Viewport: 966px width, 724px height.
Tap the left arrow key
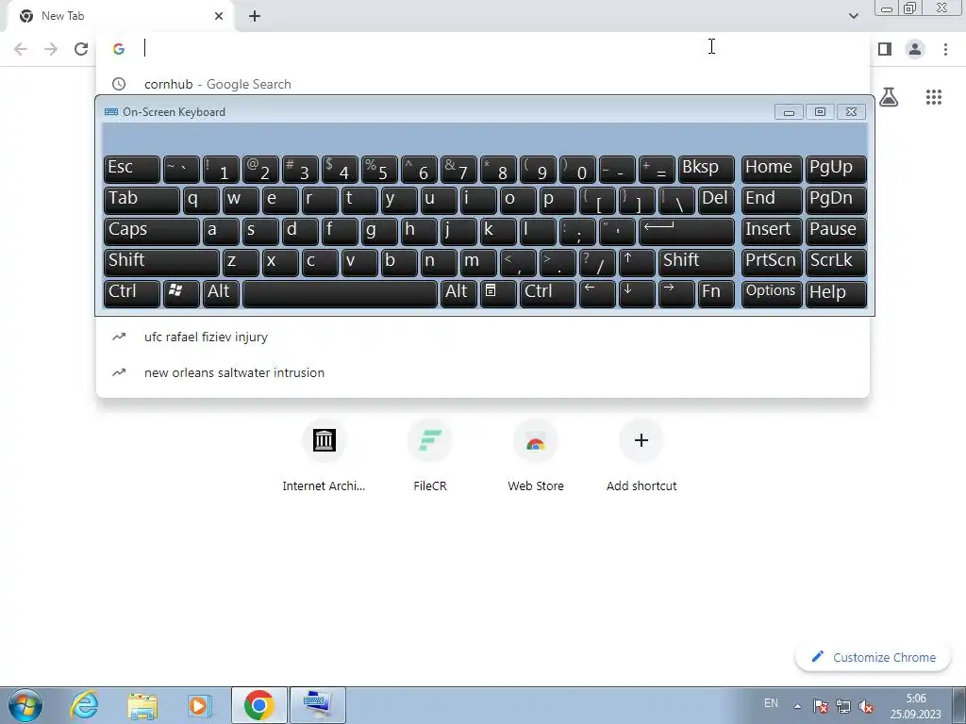pos(597,294)
